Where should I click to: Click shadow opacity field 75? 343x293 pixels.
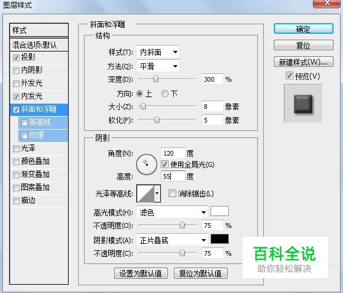(x=213, y=253)
